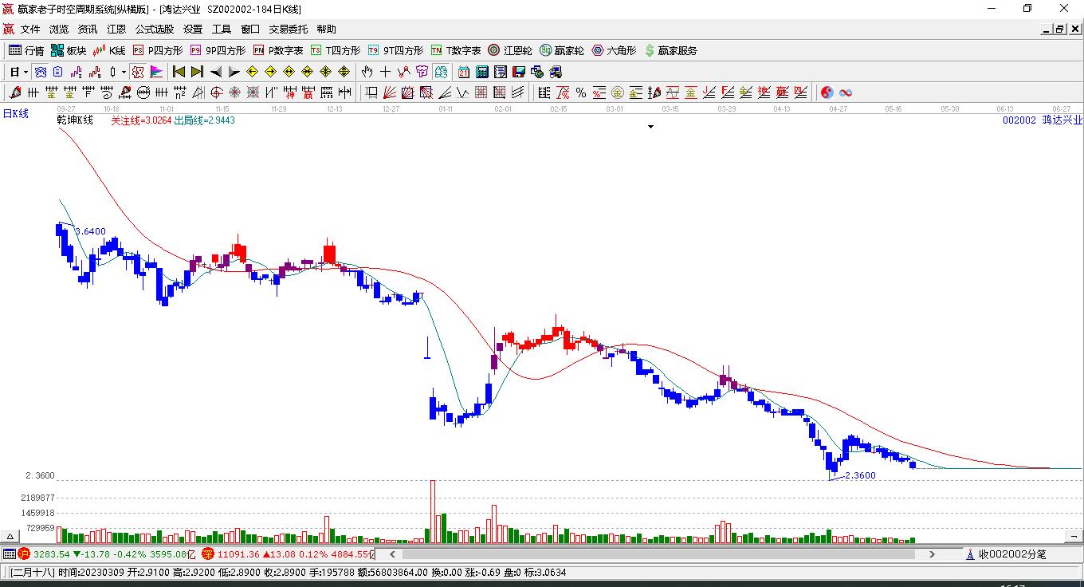Switch to the K线 candlestick chart
The width and height of the screenshot is (1084, 587).
pyautogui.click(x=109, y=50)
